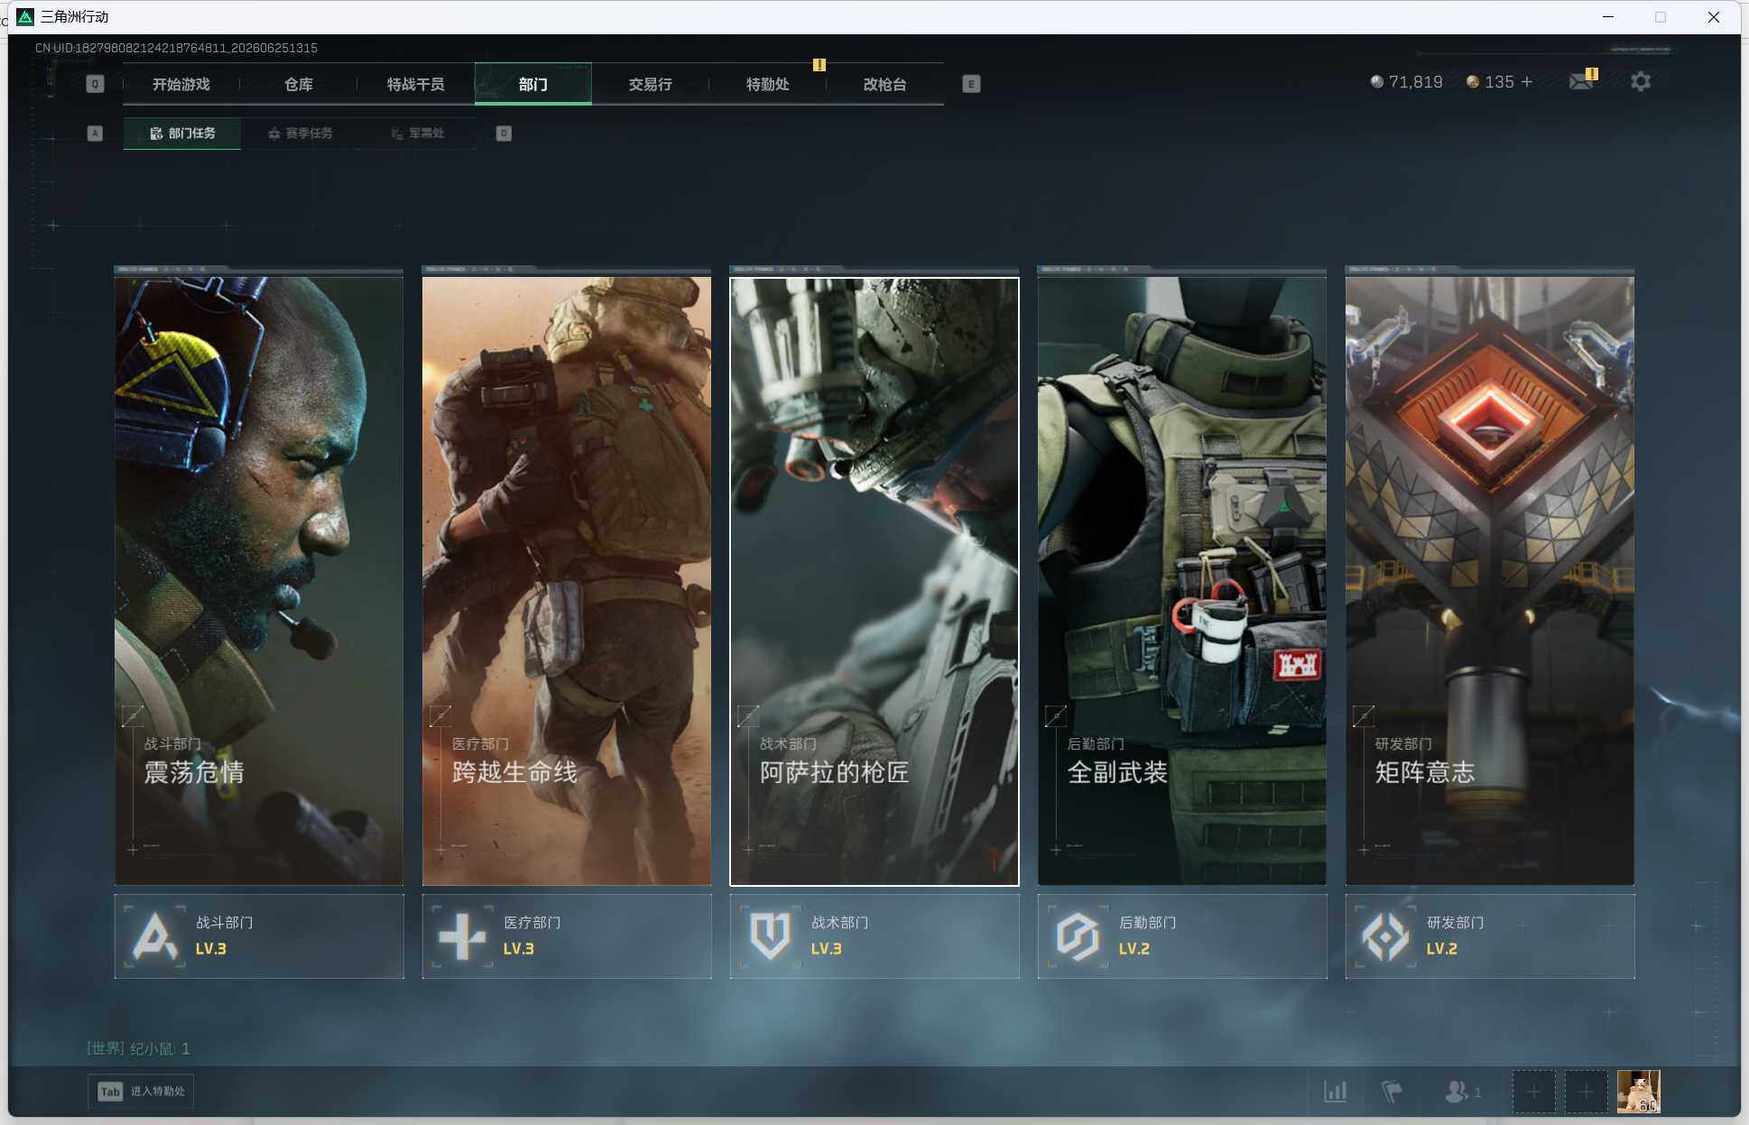1749x1125 pixels.
Task: Open the 全副武装 logistics department card
Action: (1182, 581)
